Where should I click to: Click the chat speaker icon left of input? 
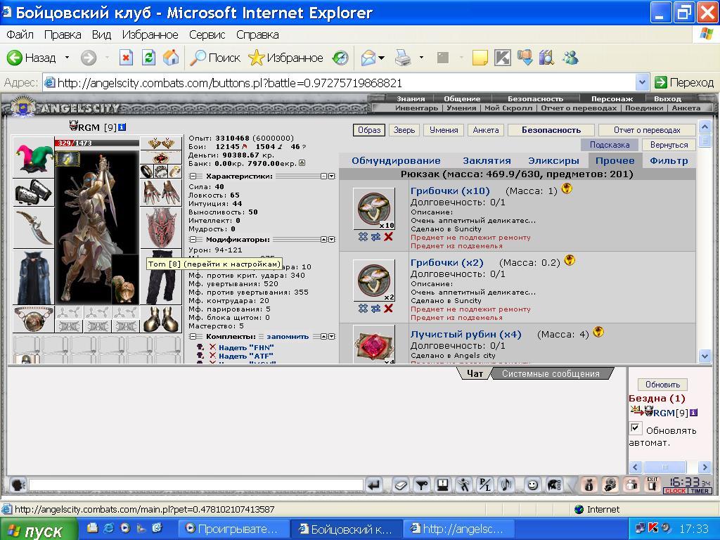click(x=18, y=484)
